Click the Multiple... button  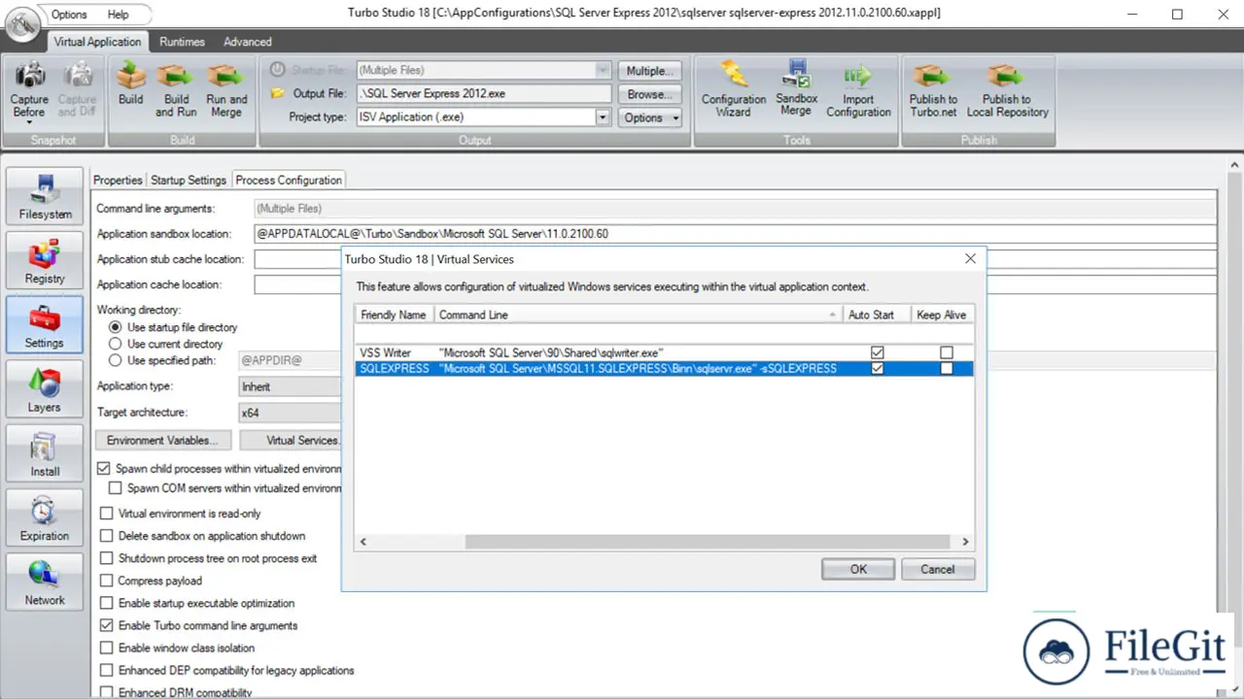[x=650, y=71]
